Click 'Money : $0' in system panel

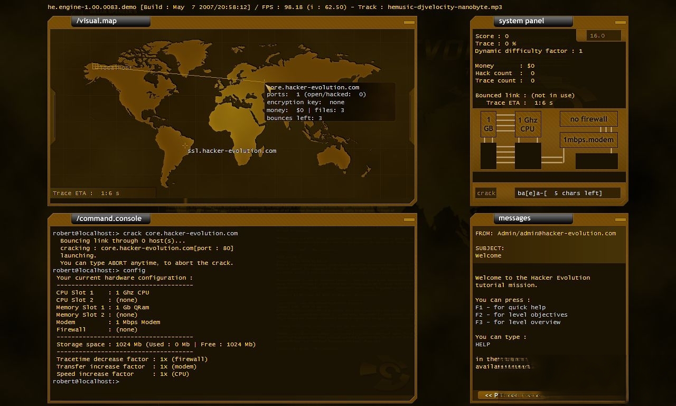504,66
